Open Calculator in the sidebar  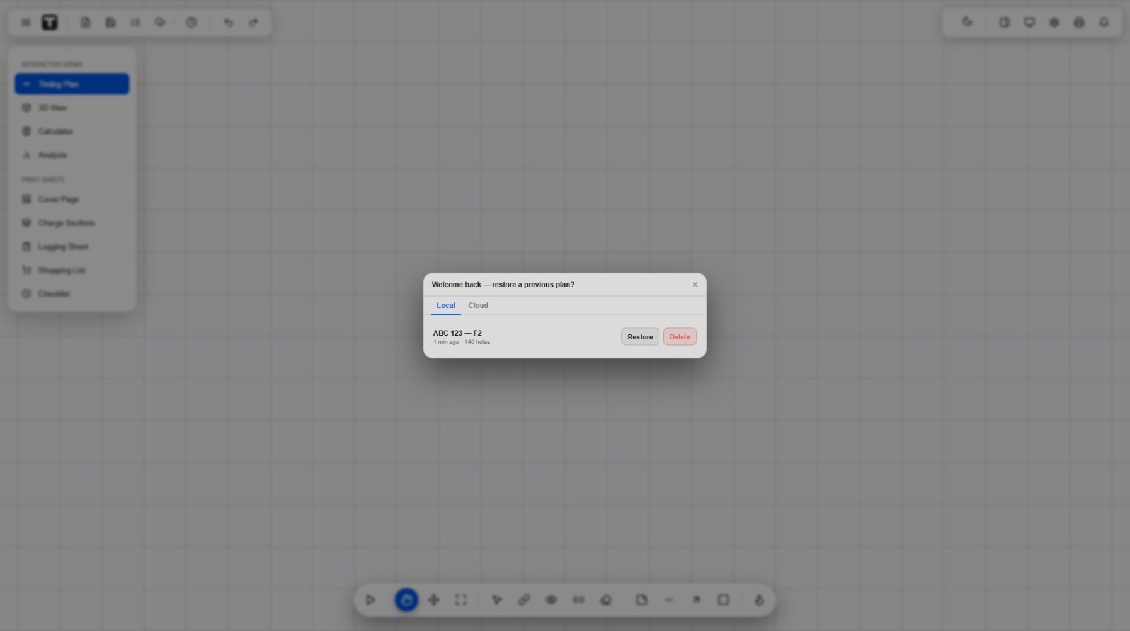(72, 132)
